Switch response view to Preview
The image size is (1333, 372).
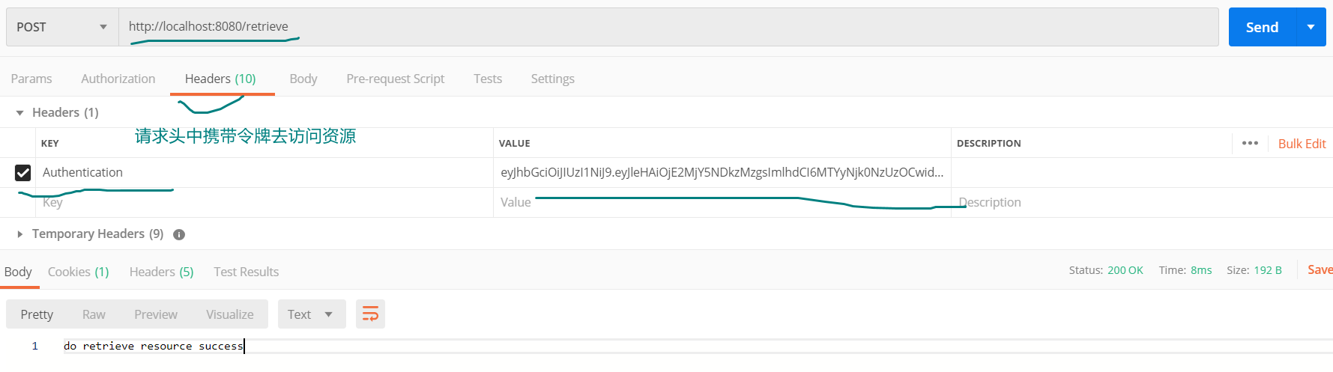coord(156,314)
